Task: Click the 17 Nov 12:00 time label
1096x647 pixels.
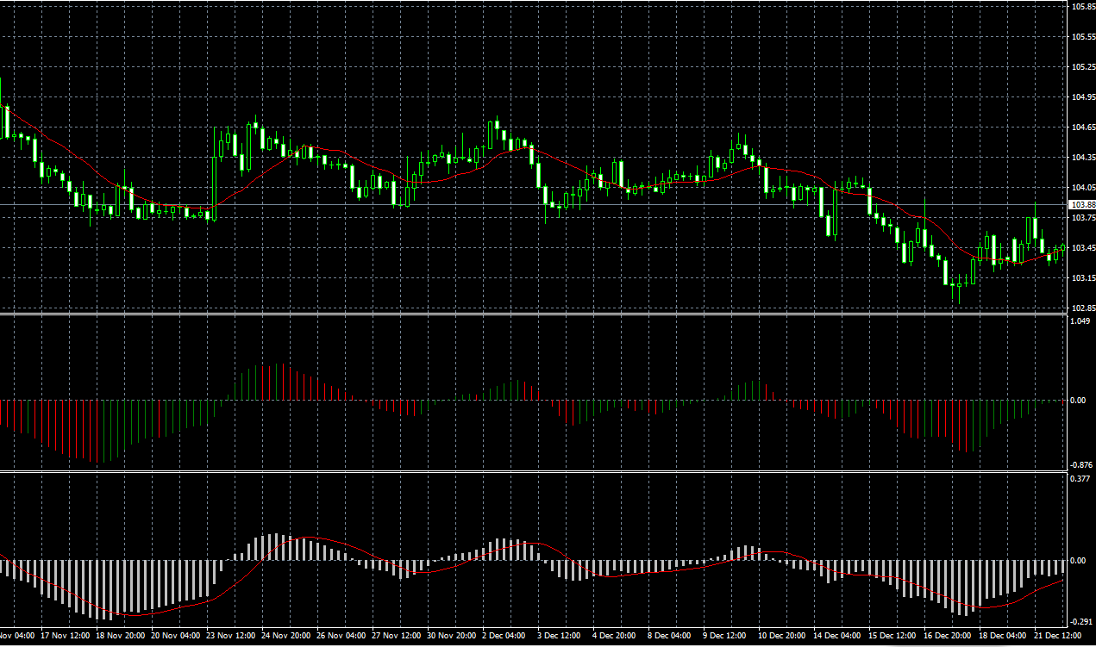Action: (66, 637)
